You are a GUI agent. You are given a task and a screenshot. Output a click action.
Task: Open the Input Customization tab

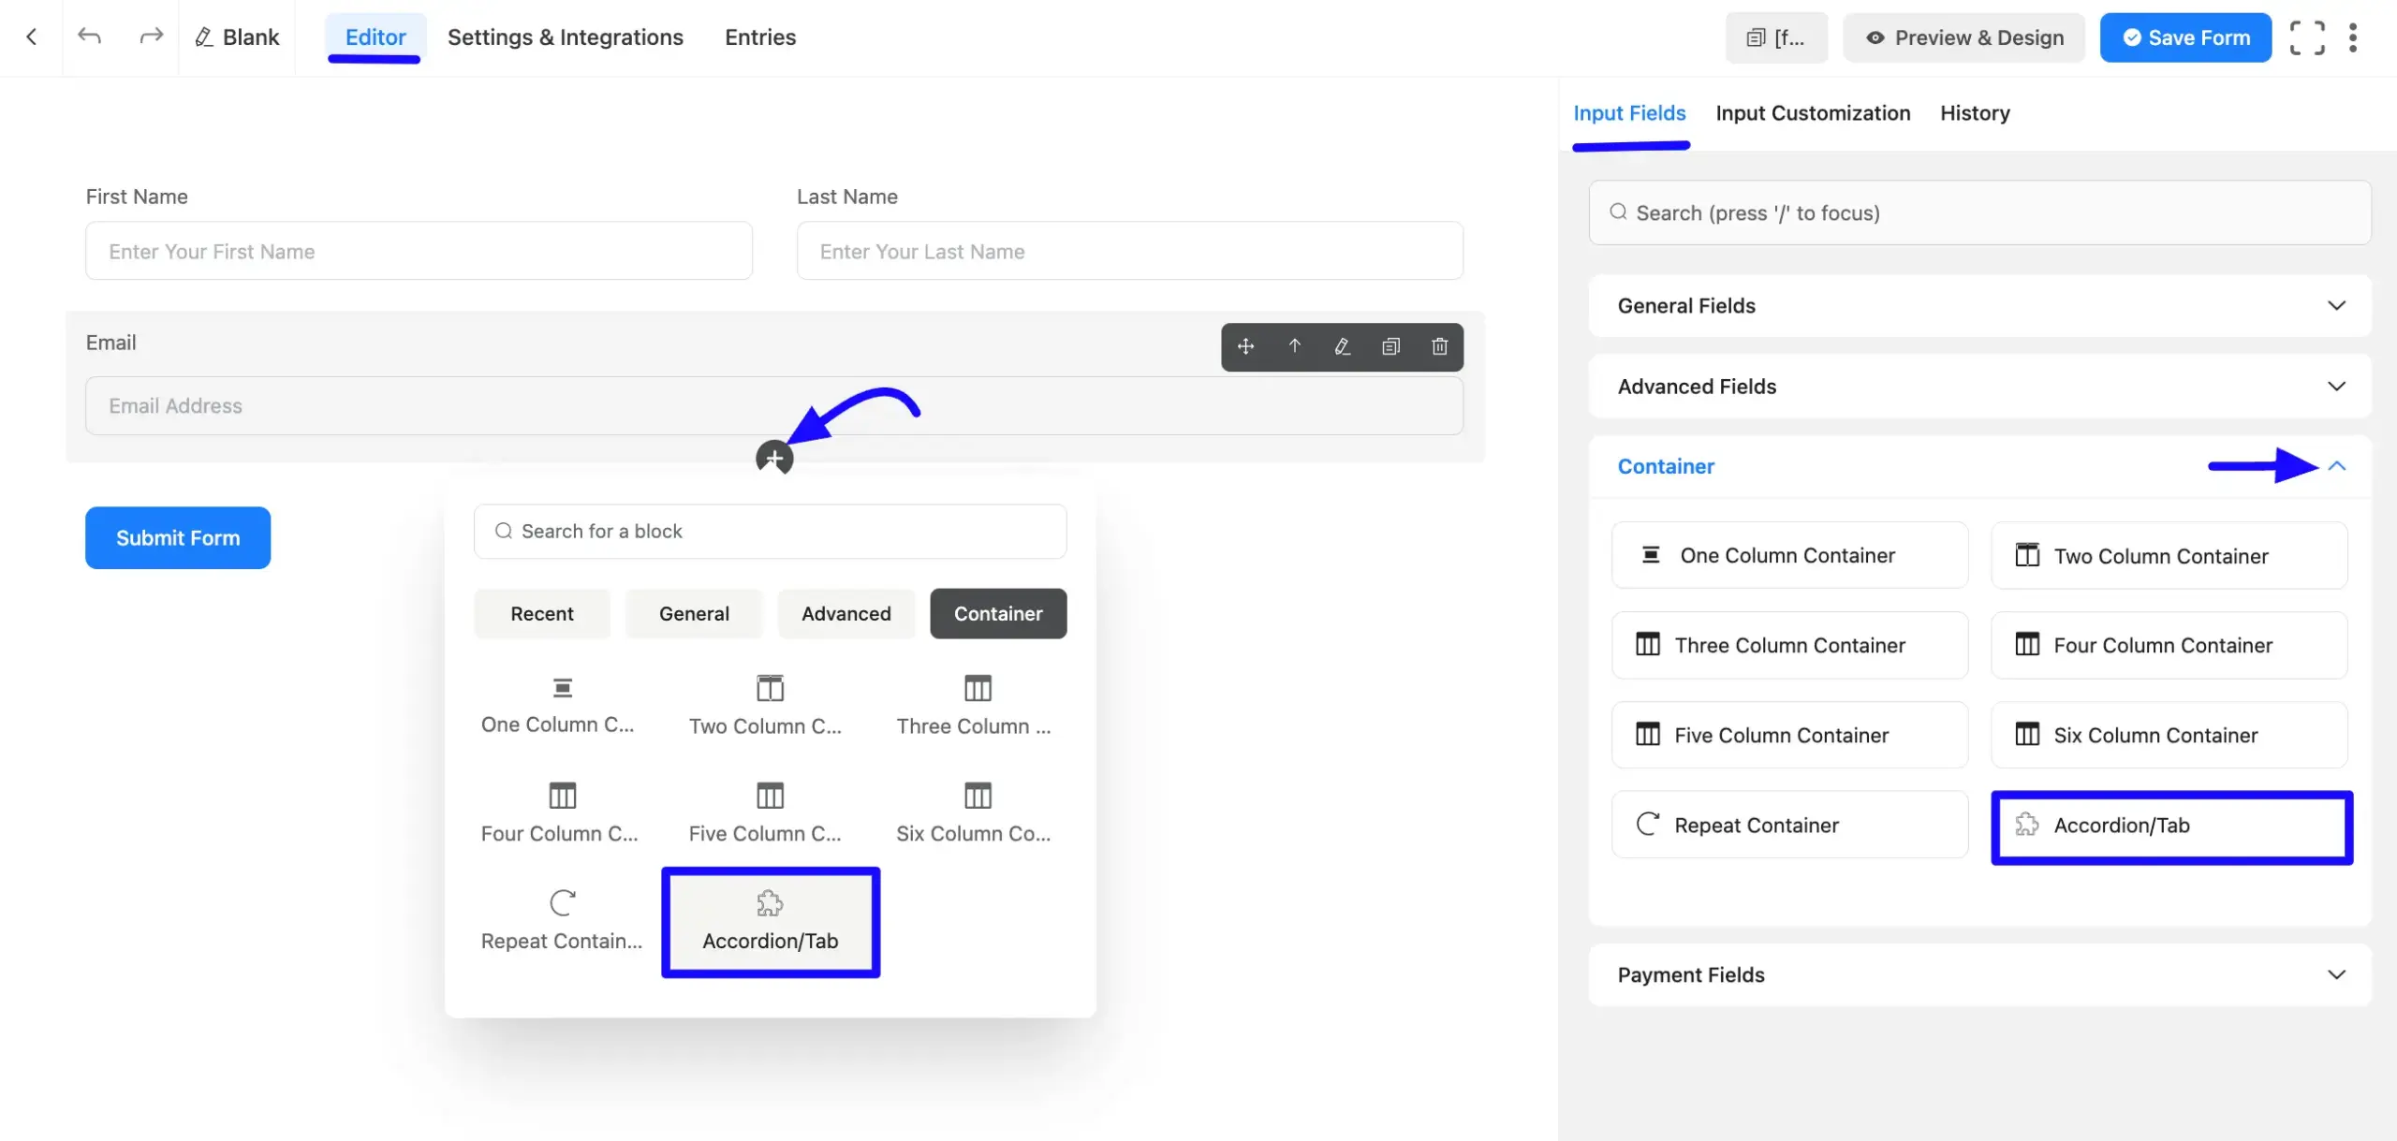(x=1812, y=113)
